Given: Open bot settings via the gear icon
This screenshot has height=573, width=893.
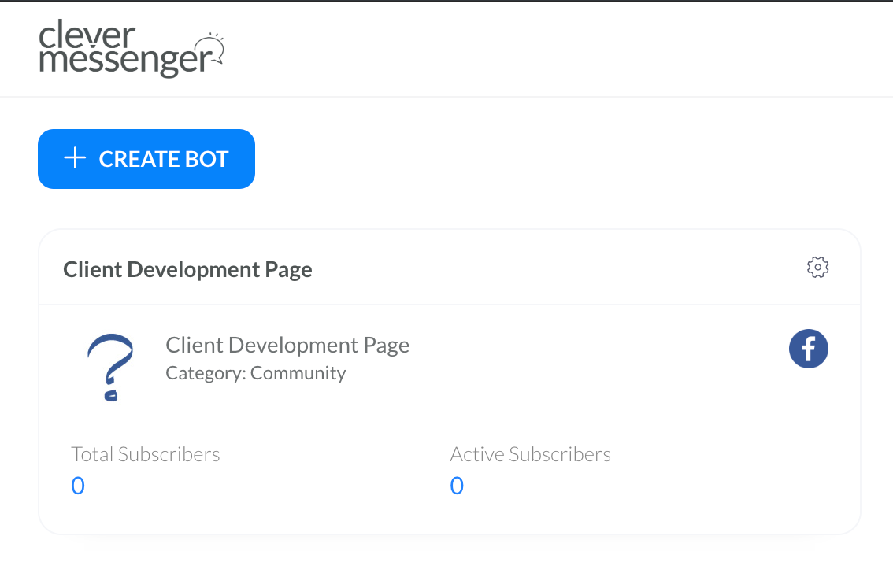Looking at the screenshot, I should (818, 267).
